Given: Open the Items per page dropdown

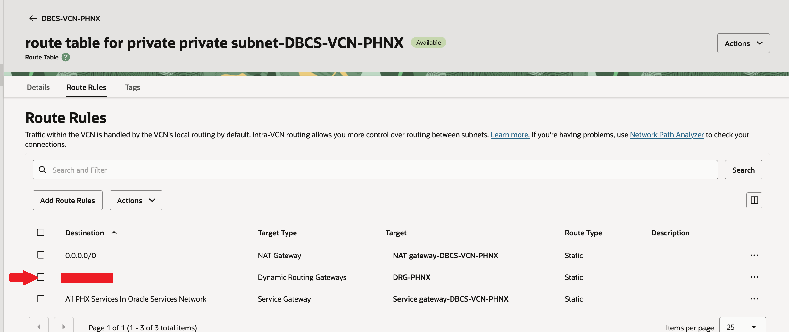Looking at the screenshot, I should tap(742, 327).
